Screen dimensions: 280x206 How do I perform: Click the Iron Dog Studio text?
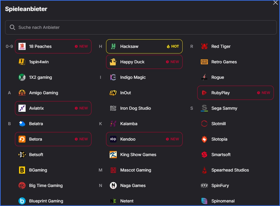[136, 108]
